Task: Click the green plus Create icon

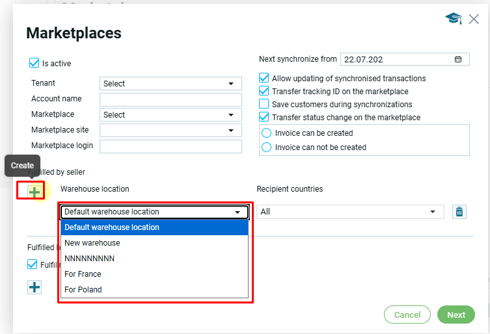Action: pos(34,191)
